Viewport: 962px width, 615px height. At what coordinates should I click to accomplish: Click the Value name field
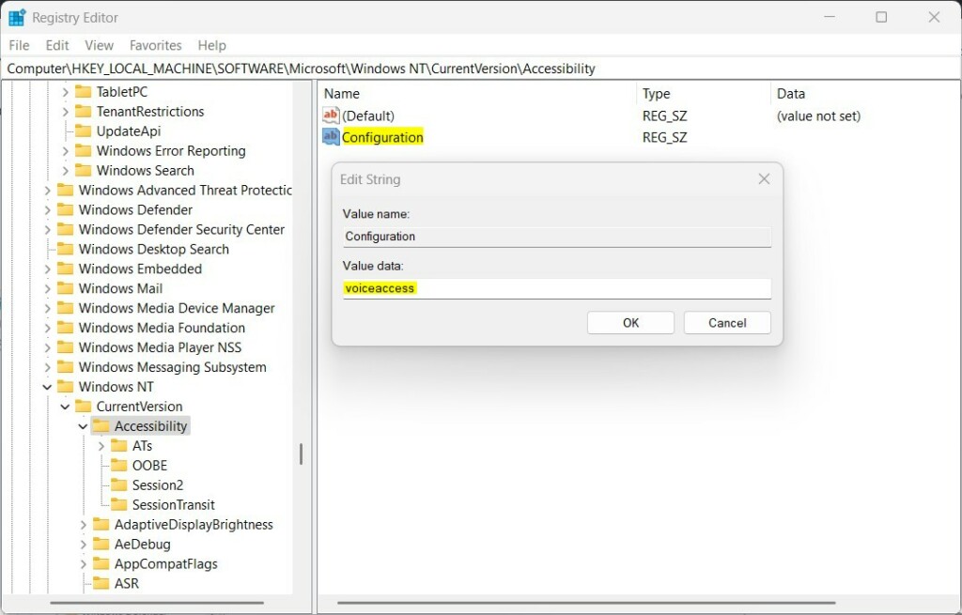pyautogui.click(x=556, y=237)
